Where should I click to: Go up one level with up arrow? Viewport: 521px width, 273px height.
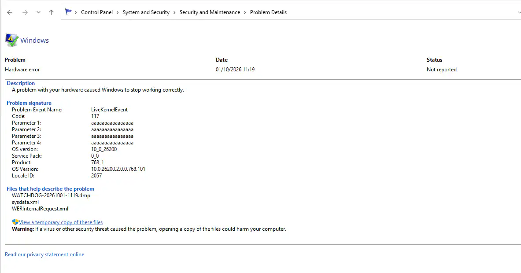click(51, 12)
